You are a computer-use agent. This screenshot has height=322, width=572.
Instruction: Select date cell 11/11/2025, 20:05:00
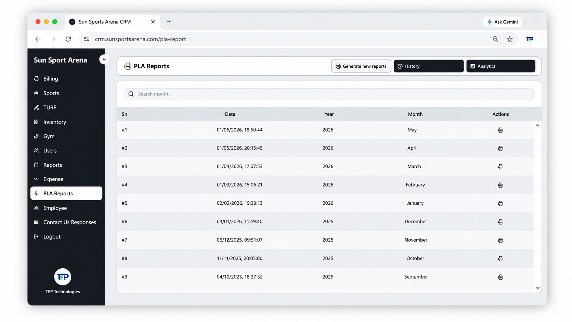239,258
